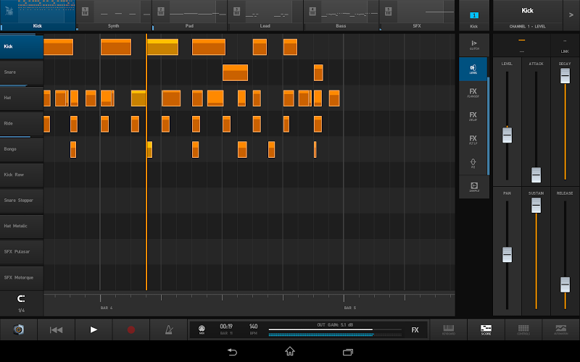Open the FX Flt LP filter panel
The height and width of the screenshot is (362, 580).
pos(473,140)
